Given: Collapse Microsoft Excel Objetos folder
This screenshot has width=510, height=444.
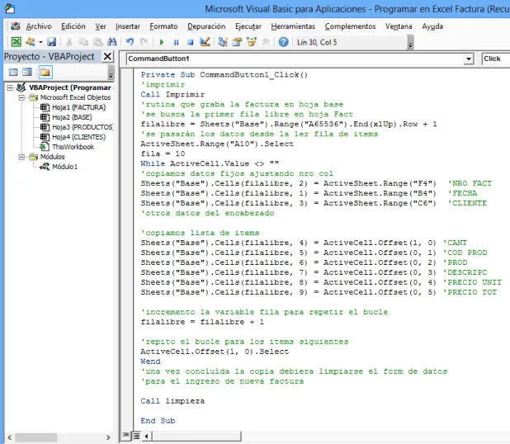Looking at the screenshot, I should pyautogui.click(x=22, y=97).
